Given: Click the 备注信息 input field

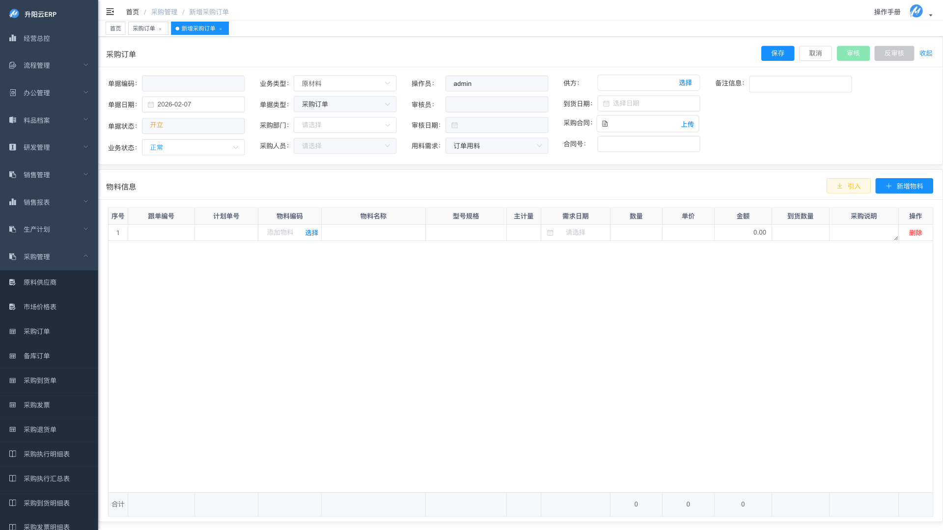Looking at the screenshot, I should 800,84.
